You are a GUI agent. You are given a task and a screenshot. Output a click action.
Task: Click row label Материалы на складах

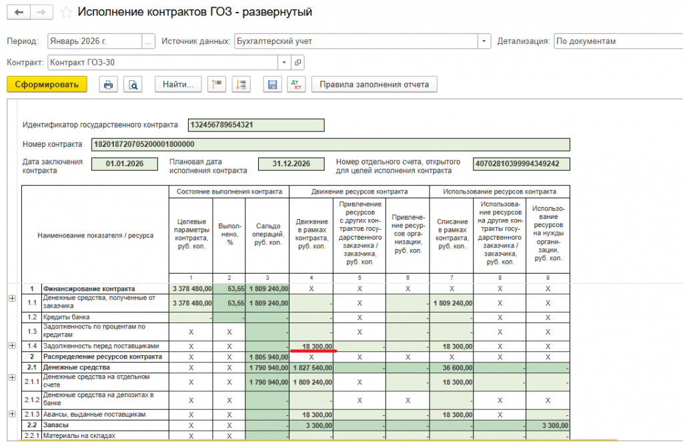tap(79, 435)
